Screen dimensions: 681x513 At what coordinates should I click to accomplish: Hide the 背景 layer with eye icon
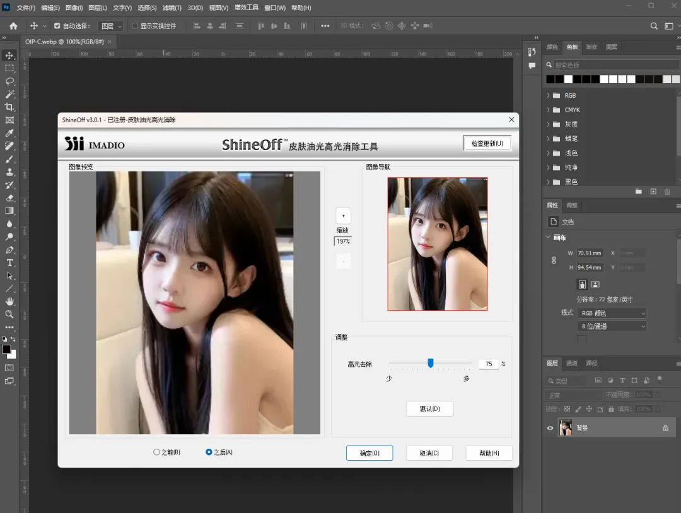[x=550, y=428]
